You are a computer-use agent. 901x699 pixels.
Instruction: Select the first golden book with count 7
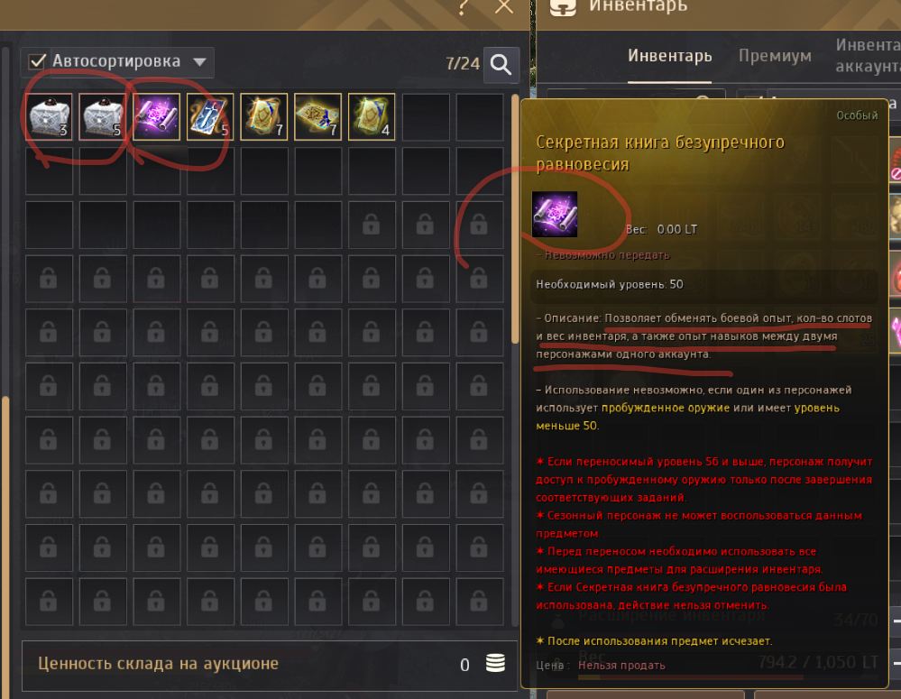[x=263, y=116]
